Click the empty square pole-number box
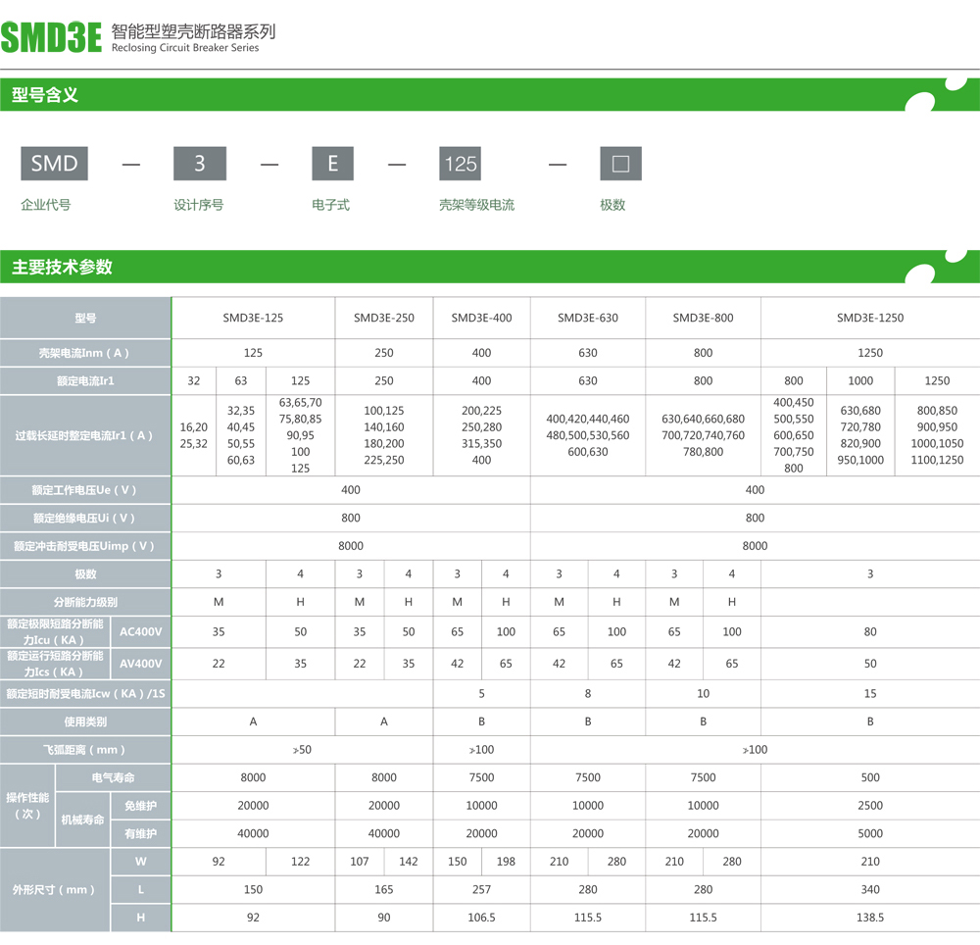This screenshot has width=980, height=945. click(619, 164)
